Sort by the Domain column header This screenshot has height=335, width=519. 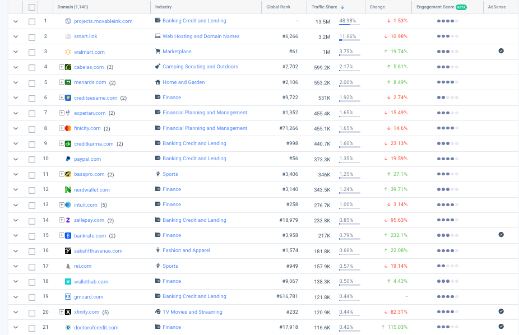[x=73, y=7]
